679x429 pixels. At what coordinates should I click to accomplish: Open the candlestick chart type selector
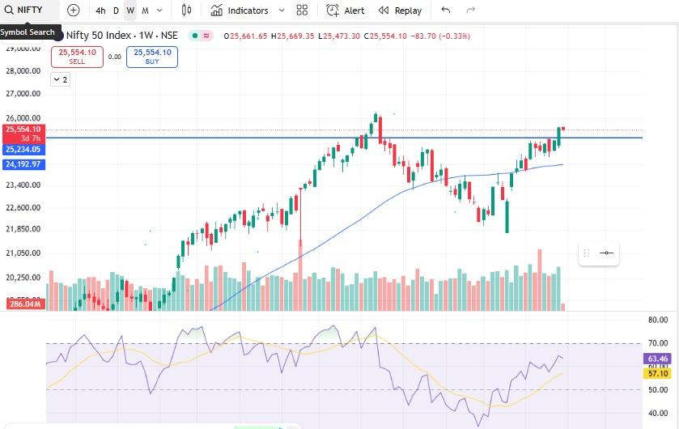tap(187, 10)
